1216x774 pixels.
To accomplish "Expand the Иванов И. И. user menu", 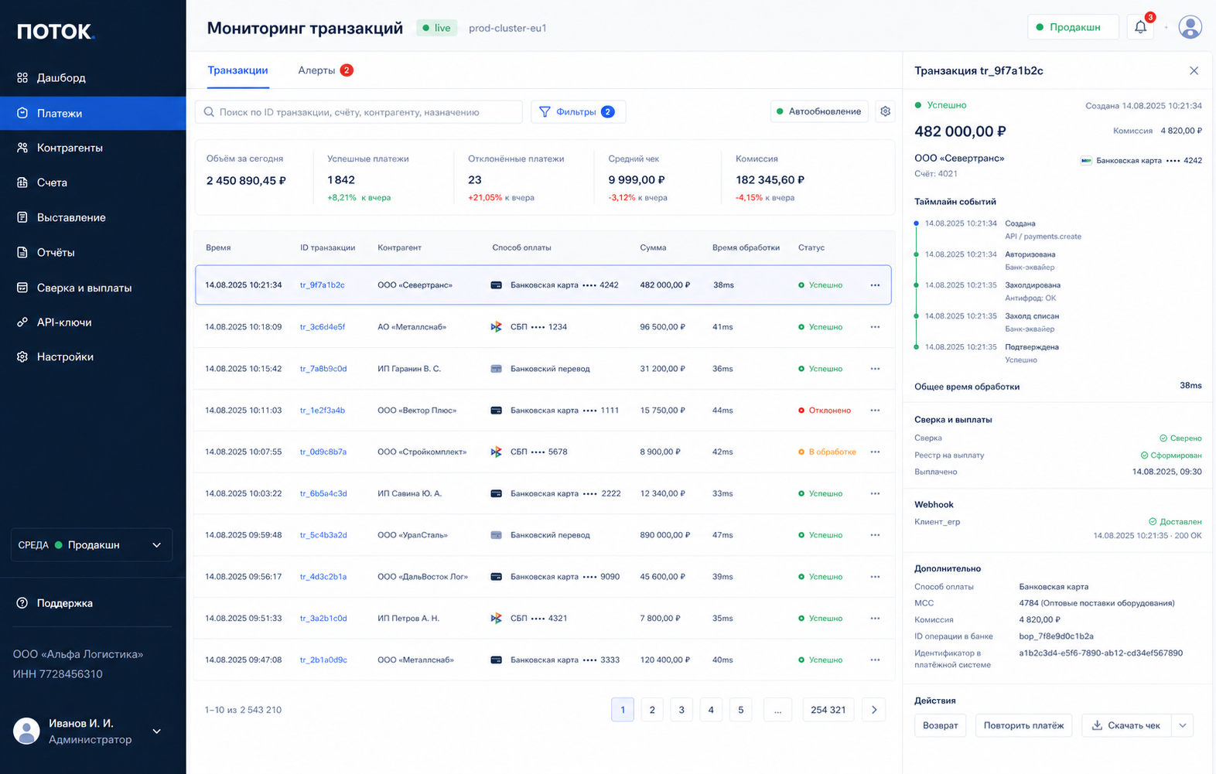I will coord(157,731).
